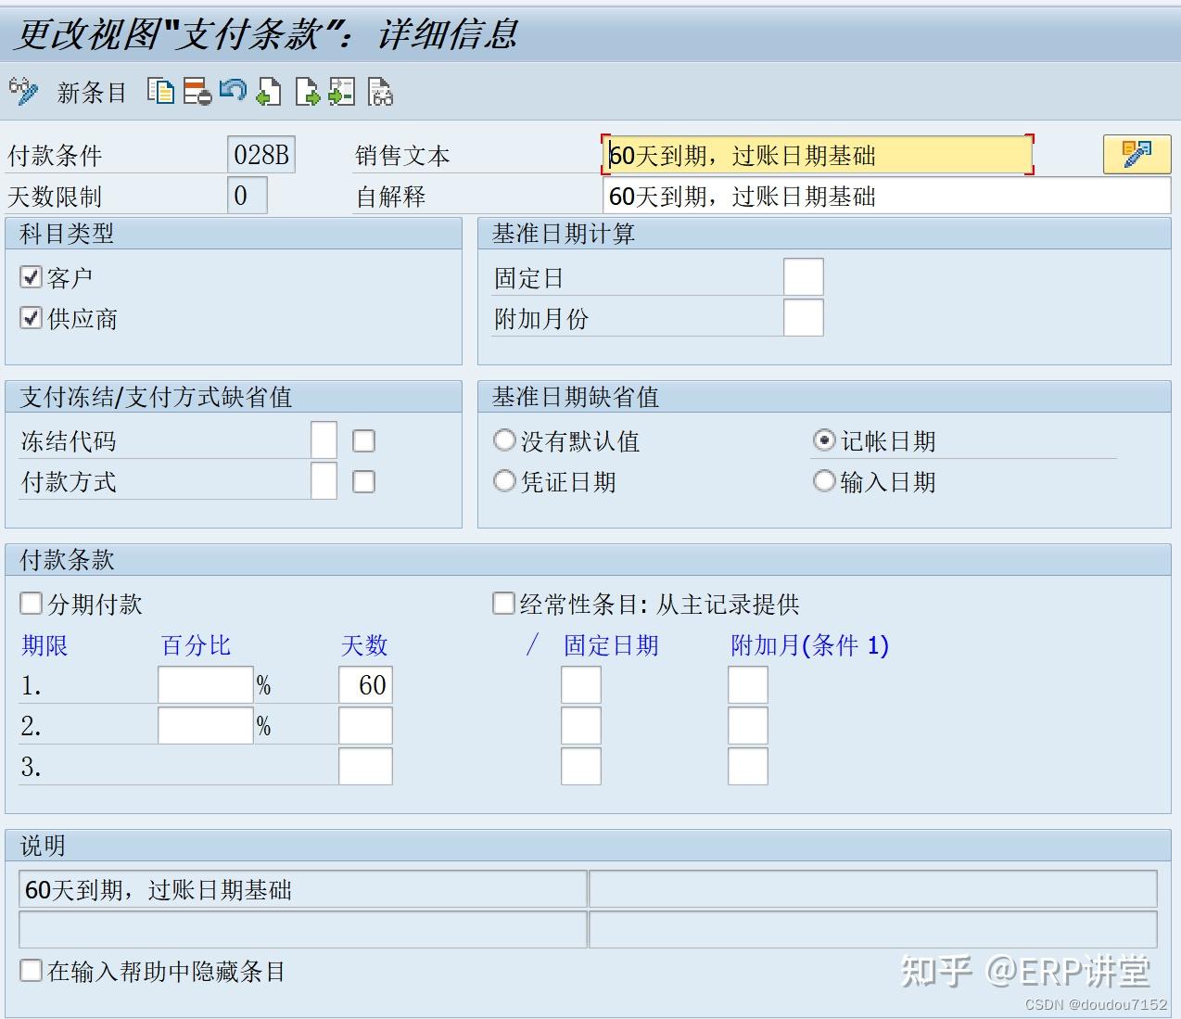The image size is (1181, 1019).
Task: Click the 付款方式 input box
Action: coord(324,480)
